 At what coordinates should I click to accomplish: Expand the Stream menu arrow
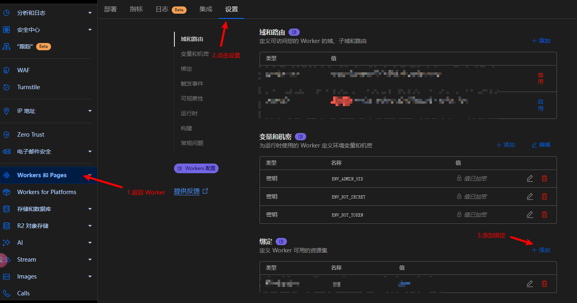point(90,260)
